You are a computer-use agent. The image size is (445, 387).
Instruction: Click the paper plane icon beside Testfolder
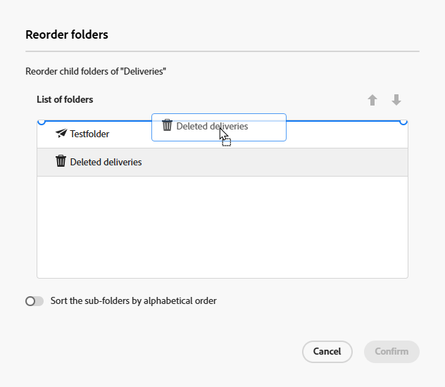[61, 134]
